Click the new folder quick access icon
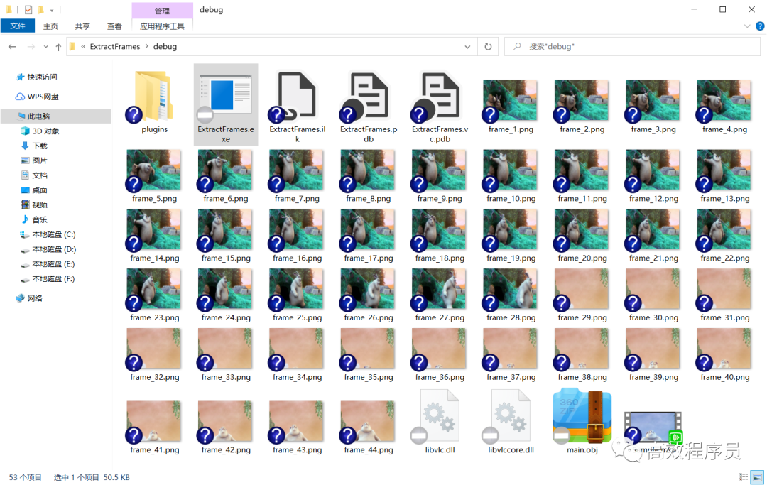This screenshot has width=767, height=485. click(x=40, y=9)
